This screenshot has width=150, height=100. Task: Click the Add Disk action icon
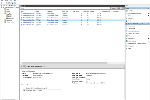pyautogui.click(x=127, y=11)
